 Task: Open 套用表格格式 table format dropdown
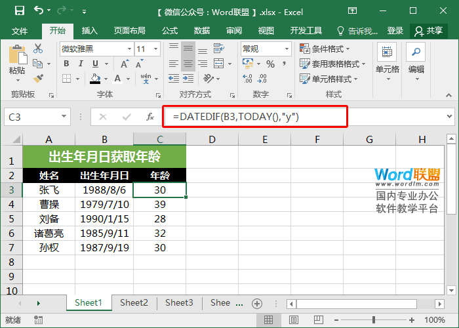pos(332,64)
